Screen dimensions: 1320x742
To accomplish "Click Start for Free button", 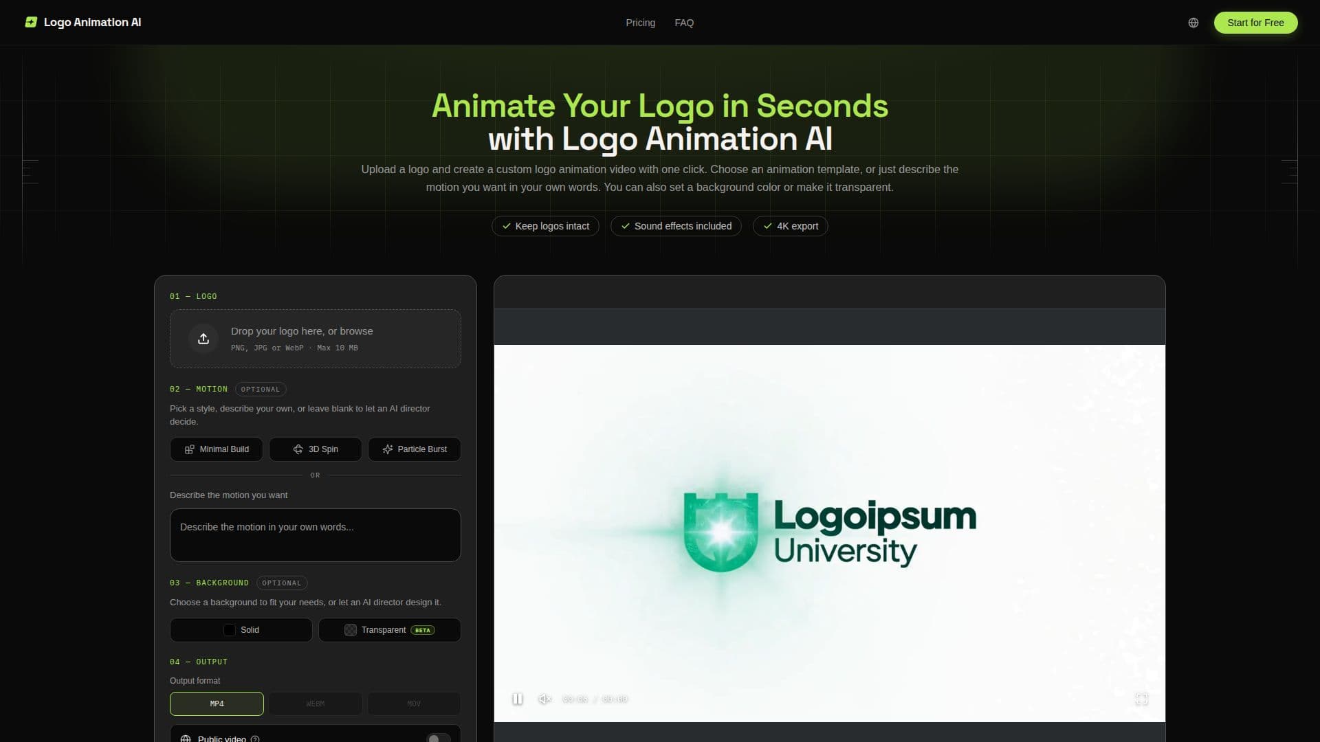I will point(1255,23).
